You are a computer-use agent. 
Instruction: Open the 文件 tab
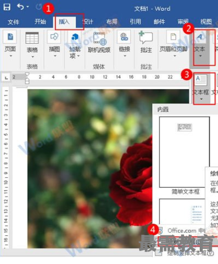tap(14, 22)
